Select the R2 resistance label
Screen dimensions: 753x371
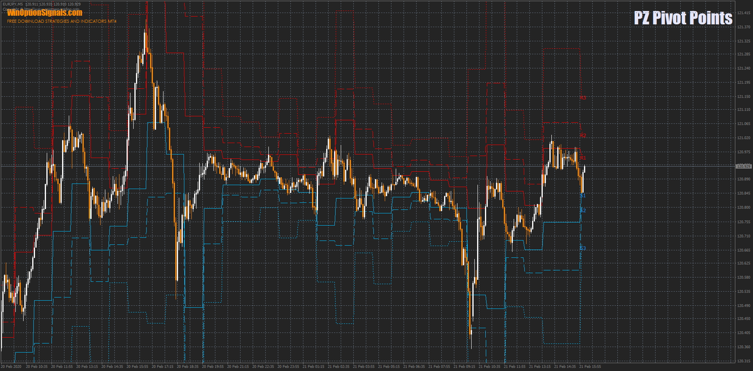583,136
